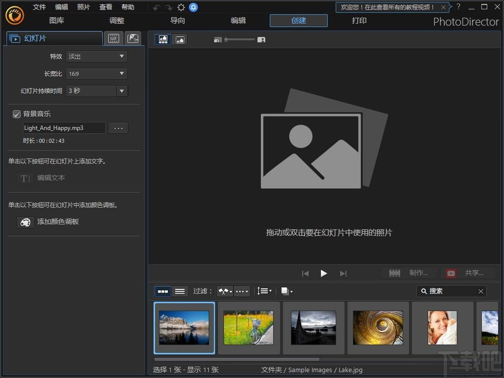Click the large thumbnail size icon

[x=261, y=40]
